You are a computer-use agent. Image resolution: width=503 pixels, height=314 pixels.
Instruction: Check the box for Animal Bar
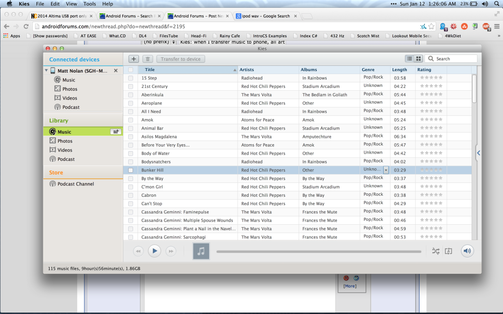point(131,128)
